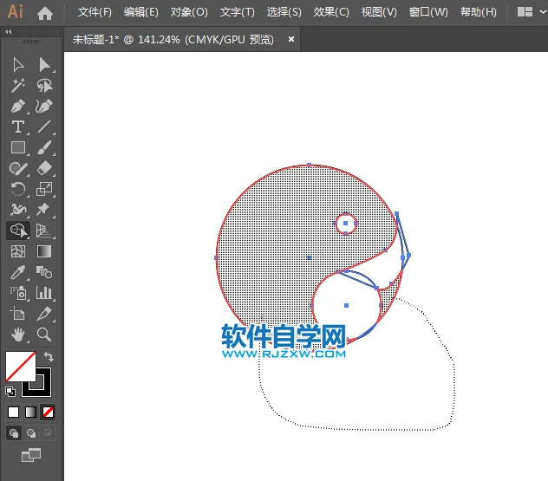The width and height of the screenshot is (548, 481).
Task: Select the Magic Wand tool
Action: click(18, 86)
